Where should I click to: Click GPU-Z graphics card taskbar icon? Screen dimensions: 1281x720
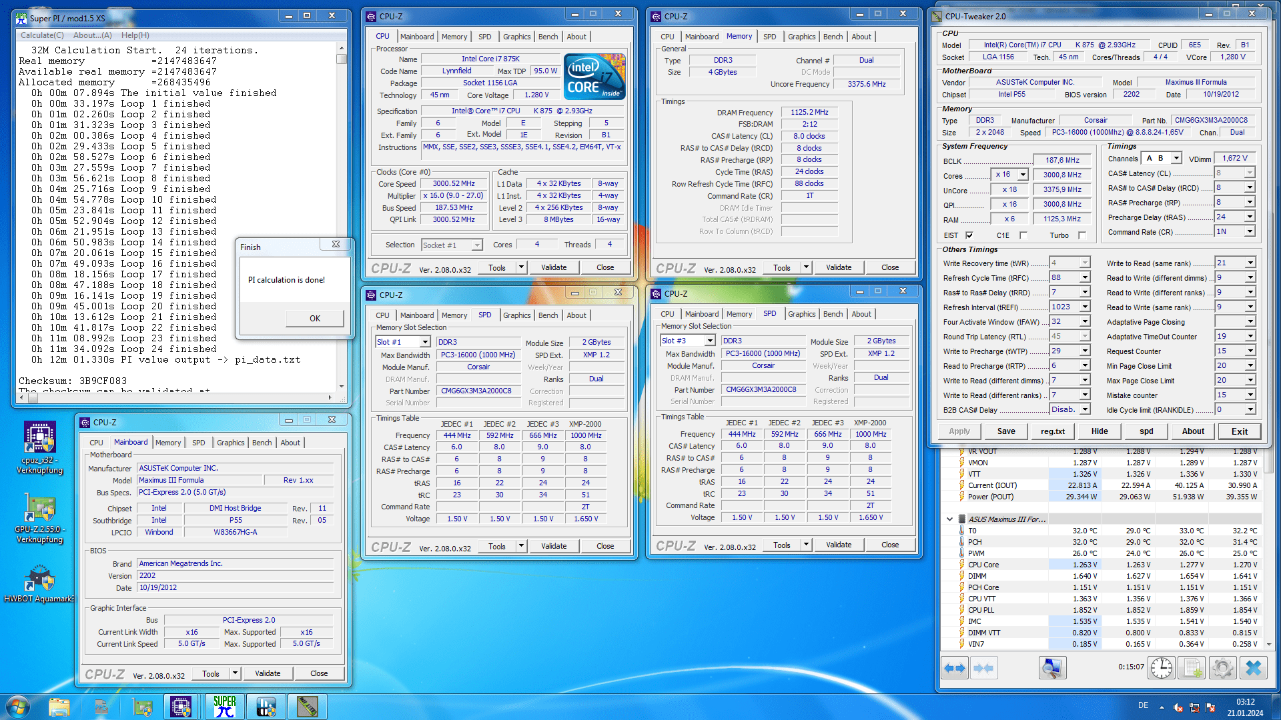pos(142,707)
